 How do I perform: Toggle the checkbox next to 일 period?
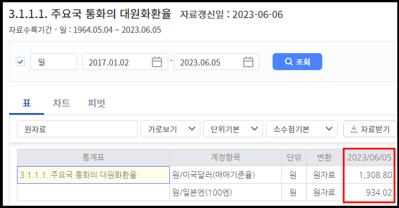20,62
